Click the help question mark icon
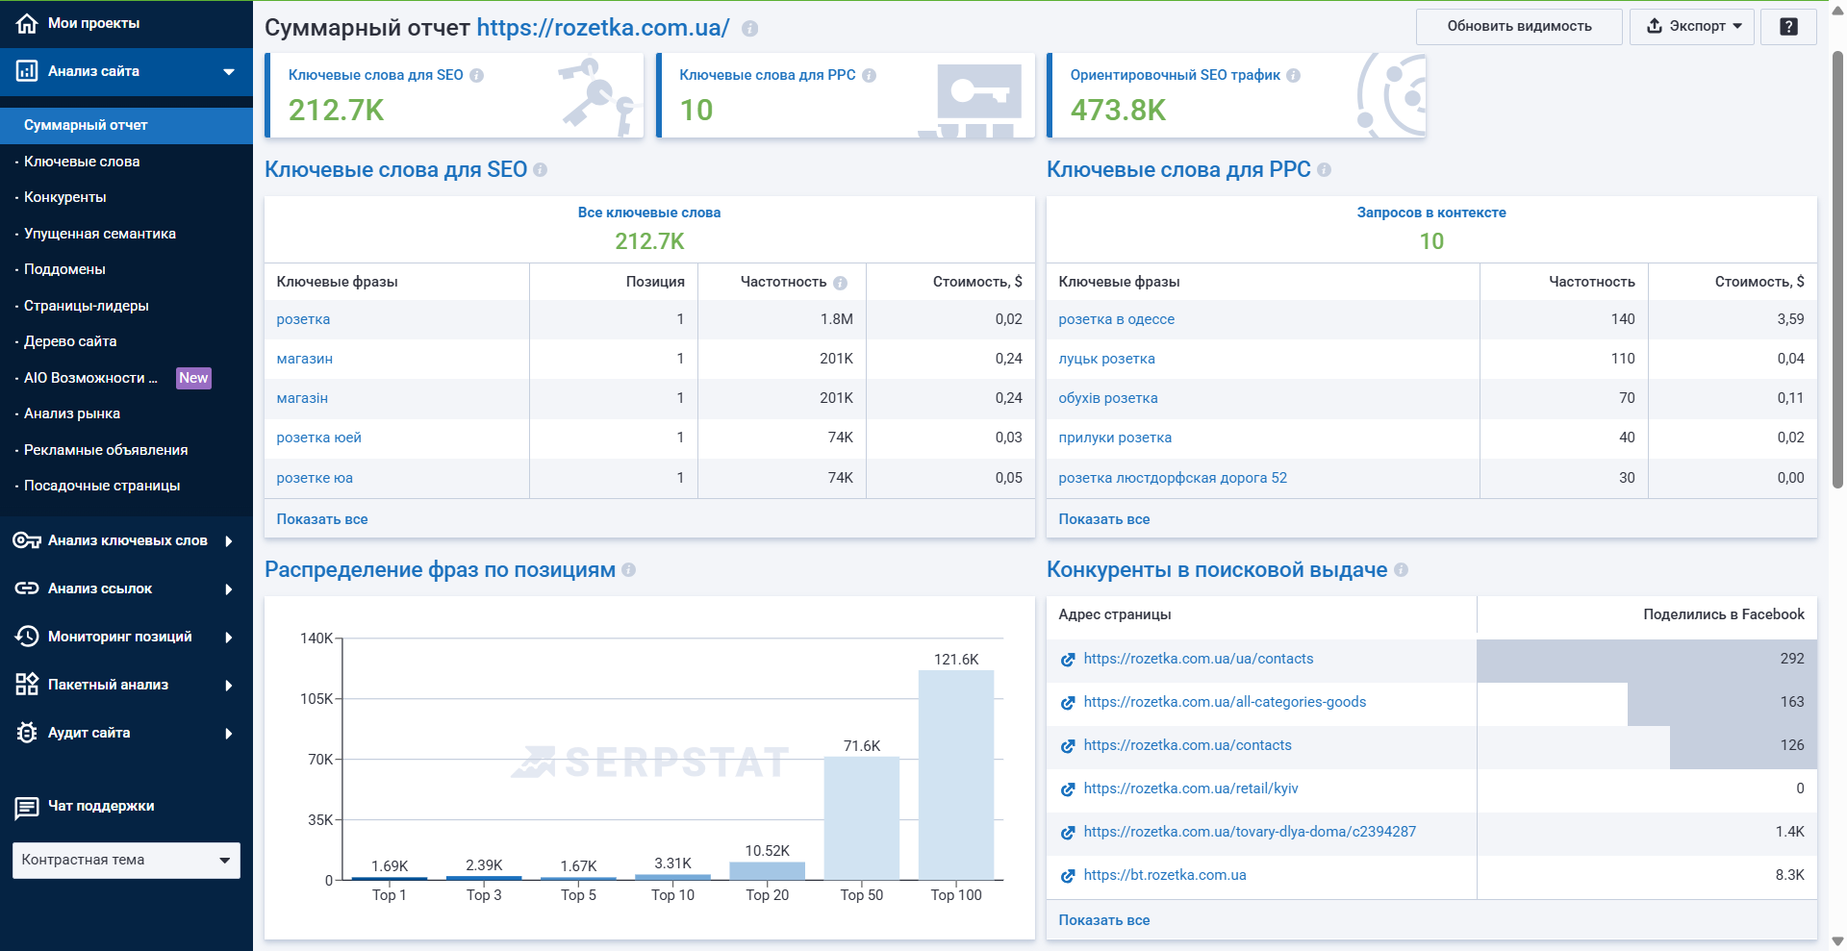This screenshot has height=951, width=1847. point(1788,27)
